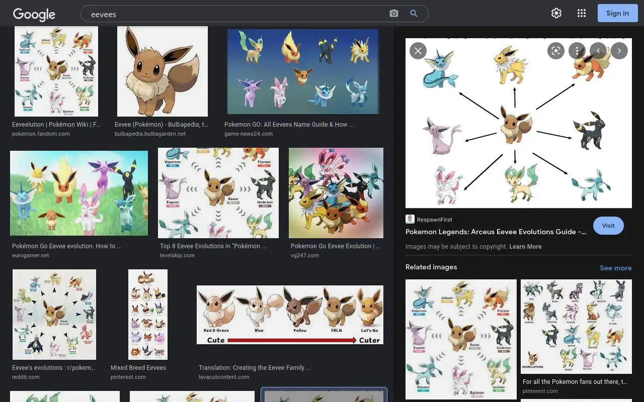Go to previous preview image
Image resolution: width=644 pixels, height=402 pixels.
(598, 51)
